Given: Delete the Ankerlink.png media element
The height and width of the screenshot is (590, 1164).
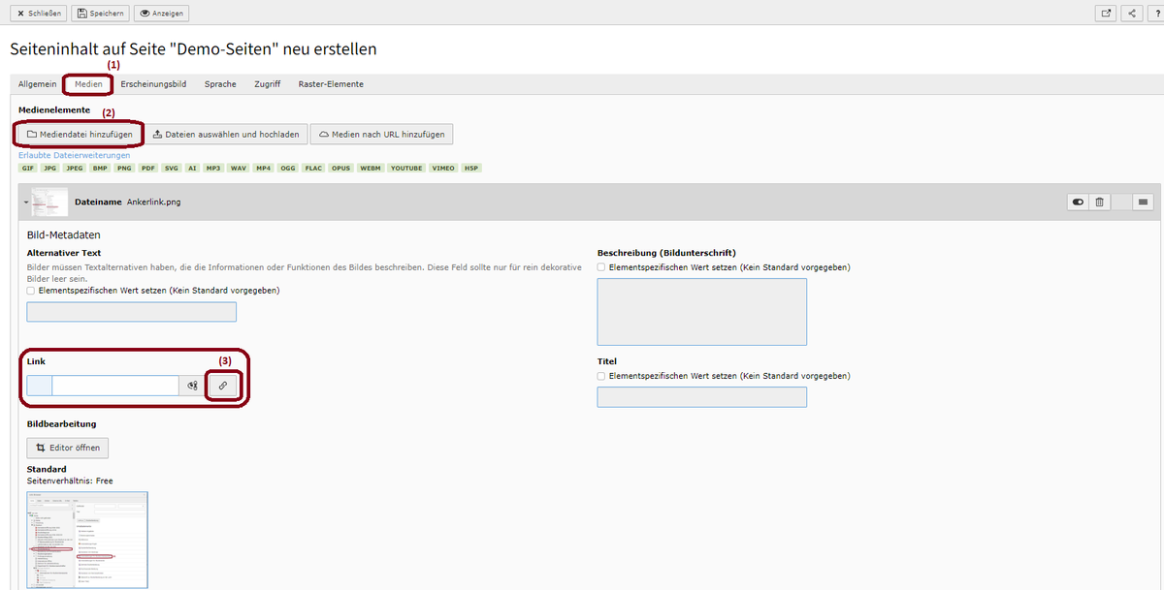Looking at the screenshot, I should pos(1099,202).
